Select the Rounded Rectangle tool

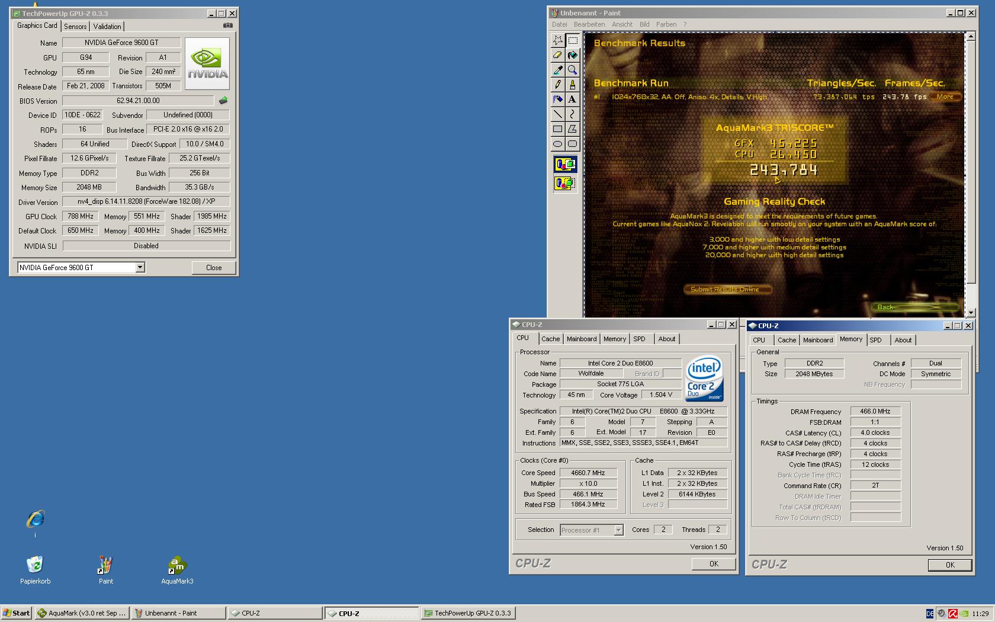[x=573, y=144]
